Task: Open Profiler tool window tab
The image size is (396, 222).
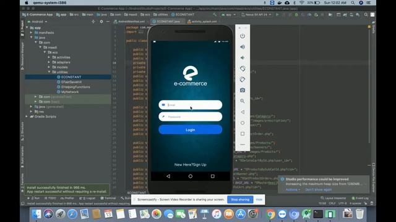Action: click(67, 199)
